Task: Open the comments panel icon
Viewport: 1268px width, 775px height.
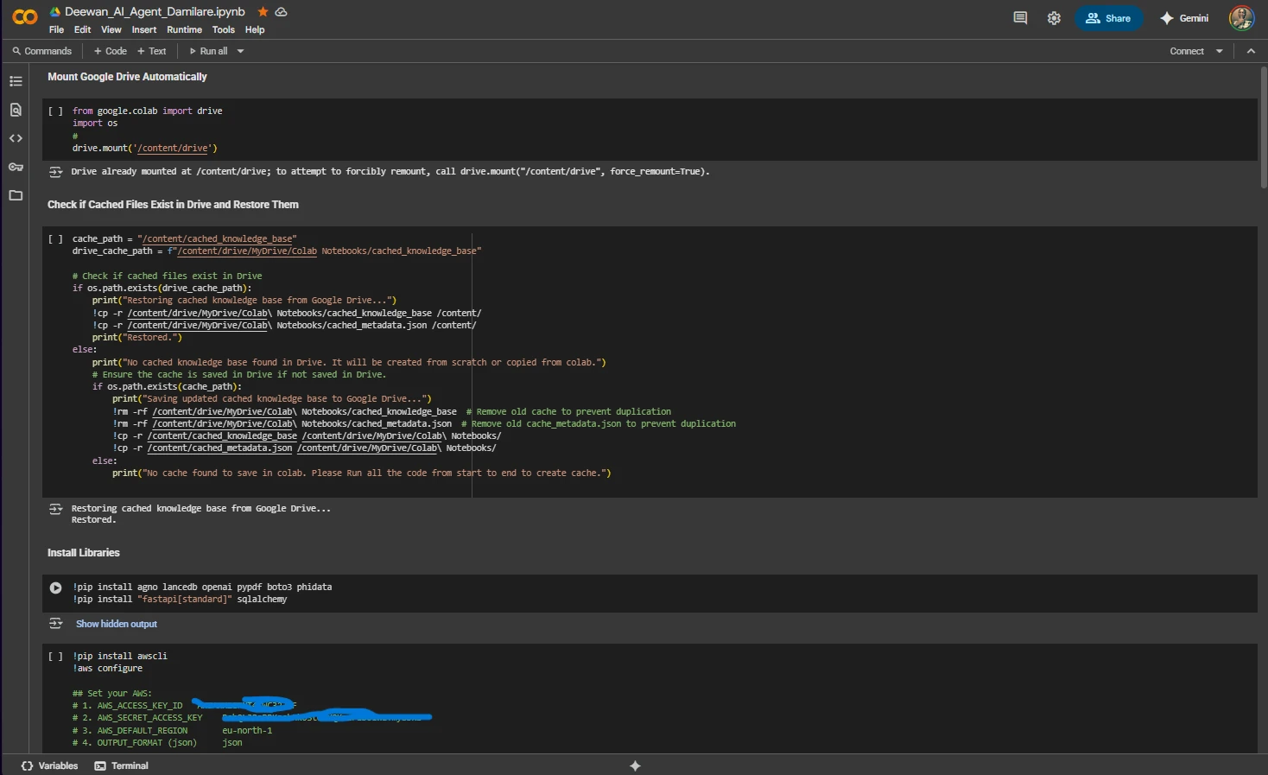Action: pos(1020,18)
